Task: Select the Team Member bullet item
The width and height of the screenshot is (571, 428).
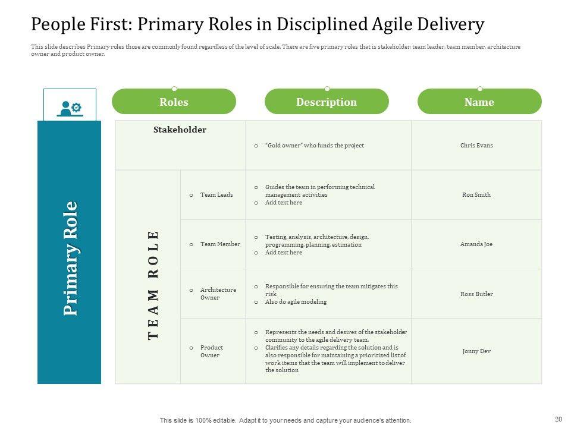Action: (220, 244)
